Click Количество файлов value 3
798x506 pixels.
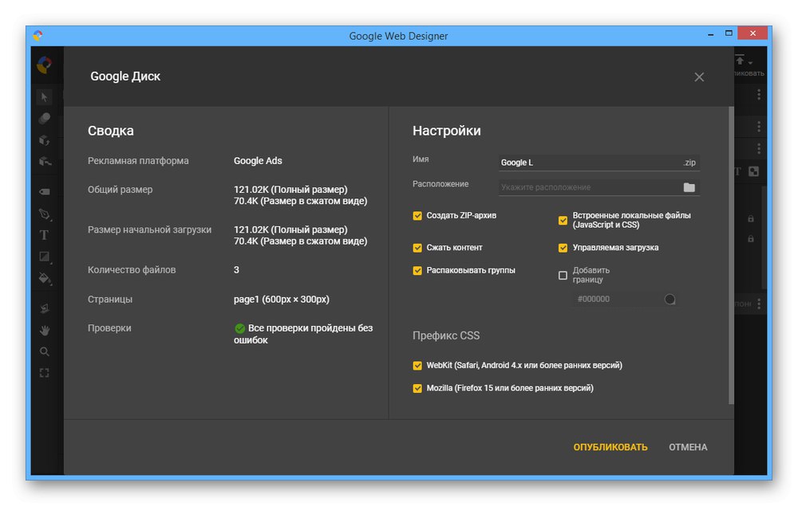(x=236, y=270)
